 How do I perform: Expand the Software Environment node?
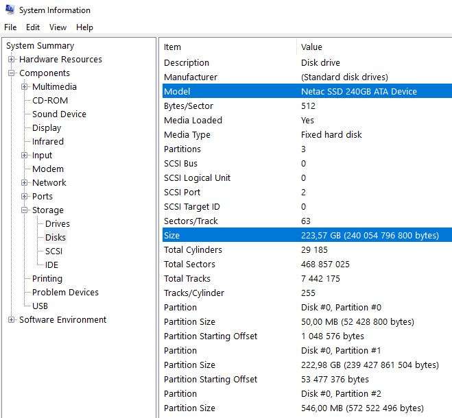(x=11, y=320)
